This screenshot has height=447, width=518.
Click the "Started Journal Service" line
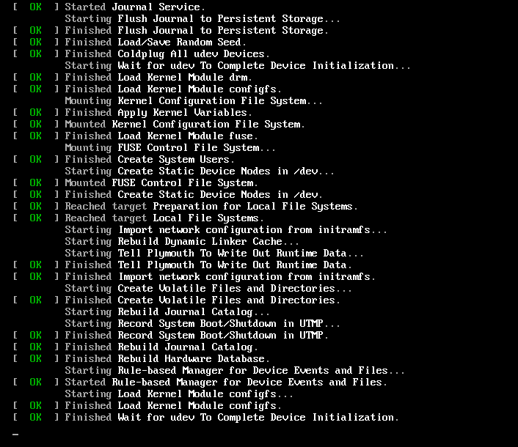(135, 7)
